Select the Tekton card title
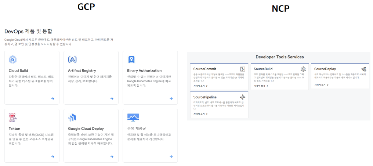Viewport: 373px width, 166px height. coord(15,129)
